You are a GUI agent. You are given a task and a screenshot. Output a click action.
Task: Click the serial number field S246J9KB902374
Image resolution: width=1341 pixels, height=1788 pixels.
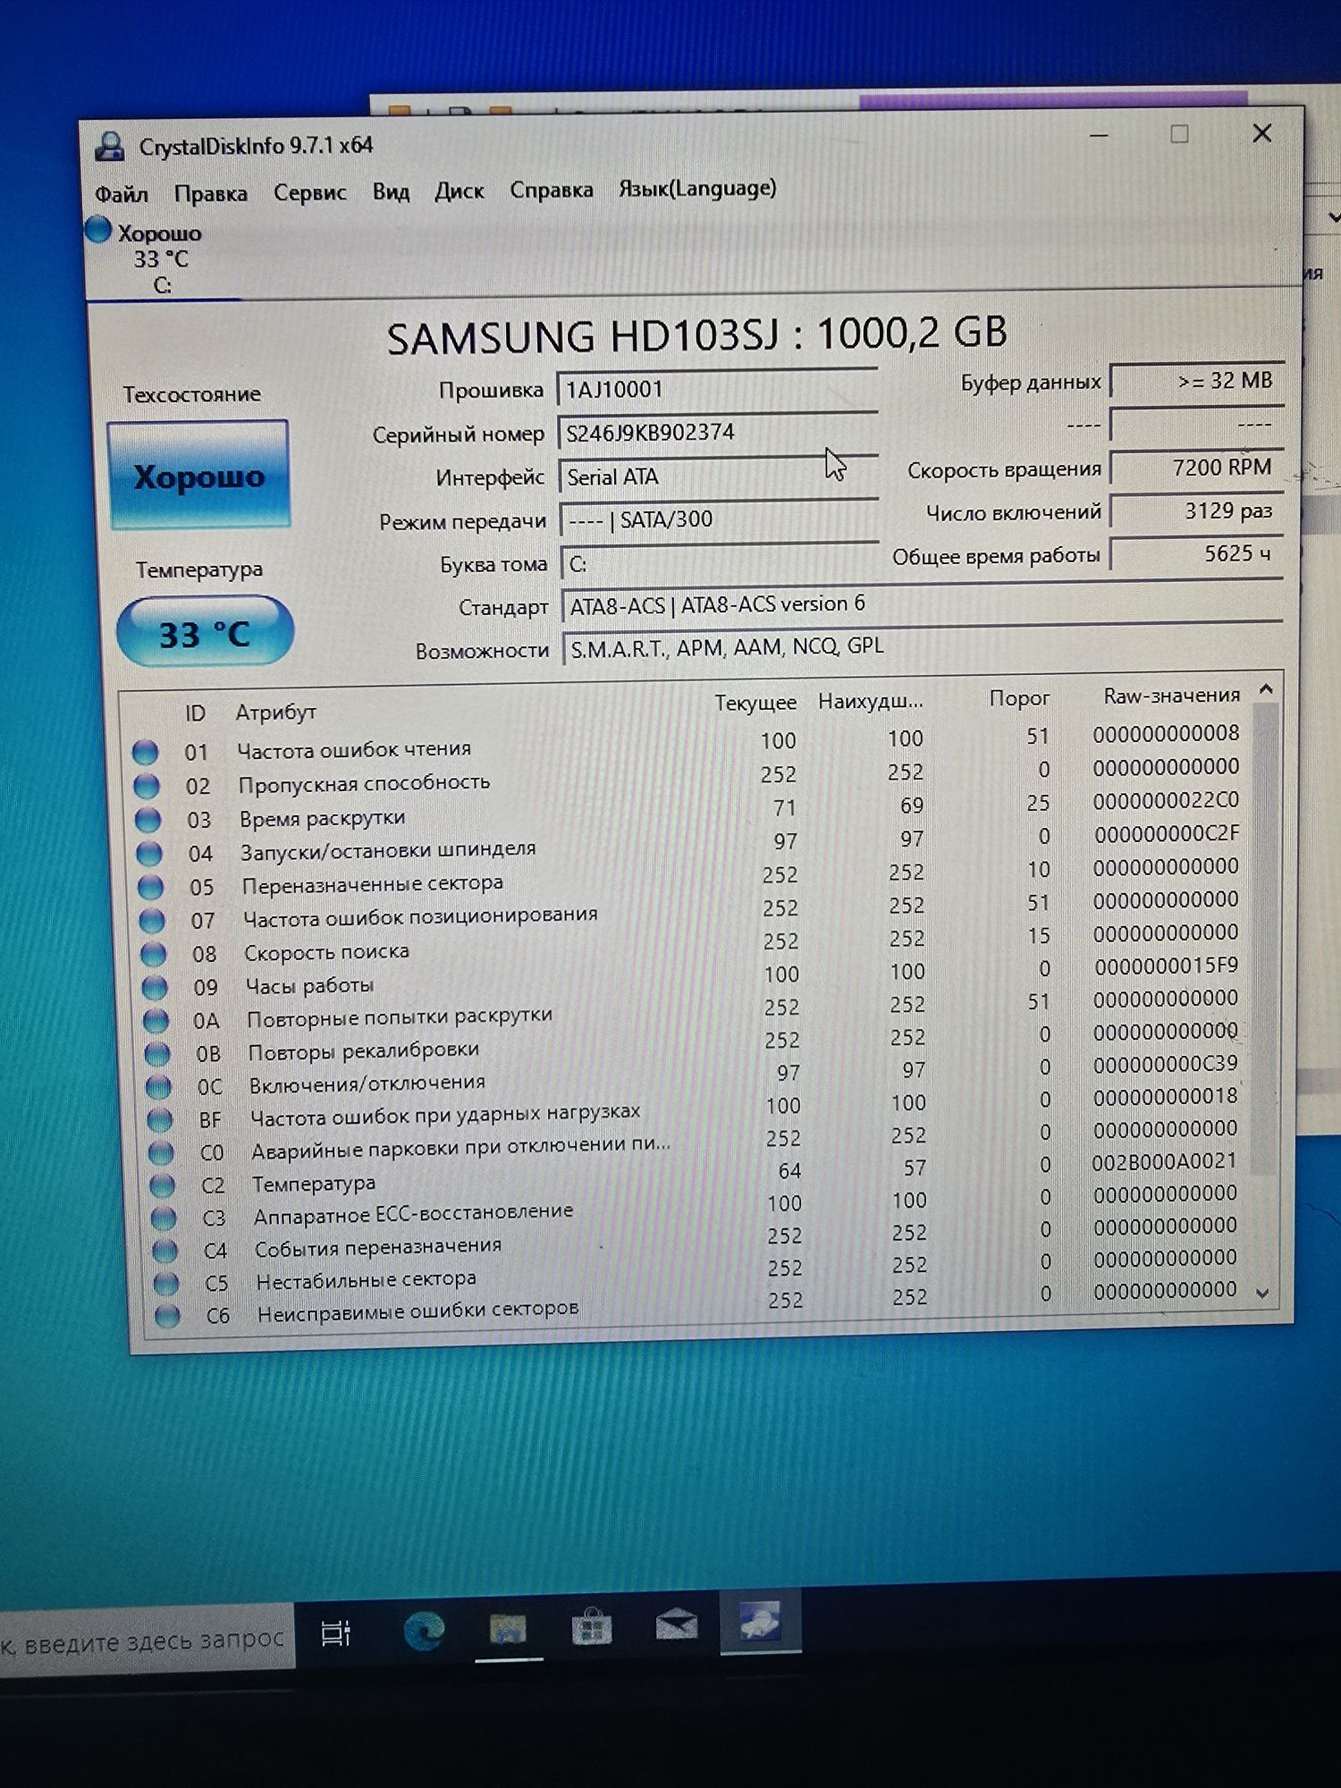pyautogui.click(x=717, y=433)
